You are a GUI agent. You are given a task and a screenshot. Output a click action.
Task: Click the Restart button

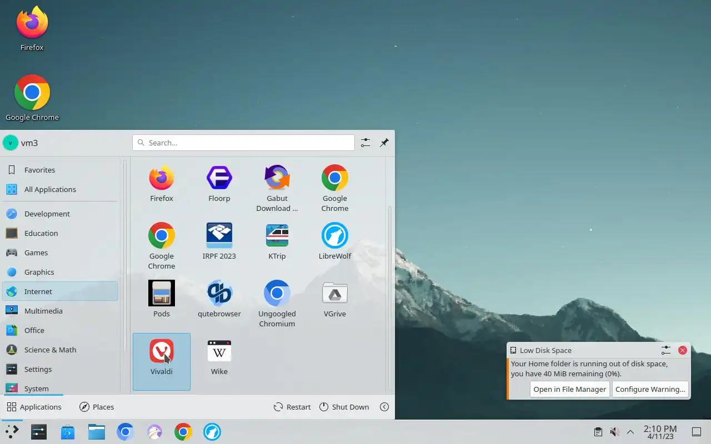(292, 407)
